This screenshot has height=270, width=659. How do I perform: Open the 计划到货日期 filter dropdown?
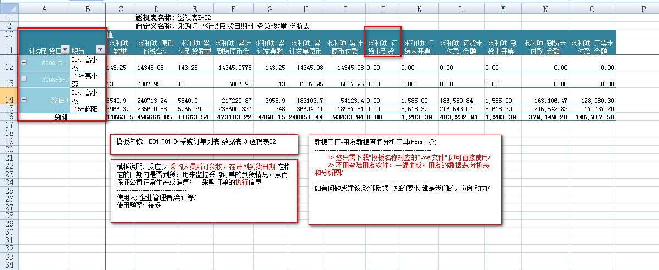(x=65, y=50)
